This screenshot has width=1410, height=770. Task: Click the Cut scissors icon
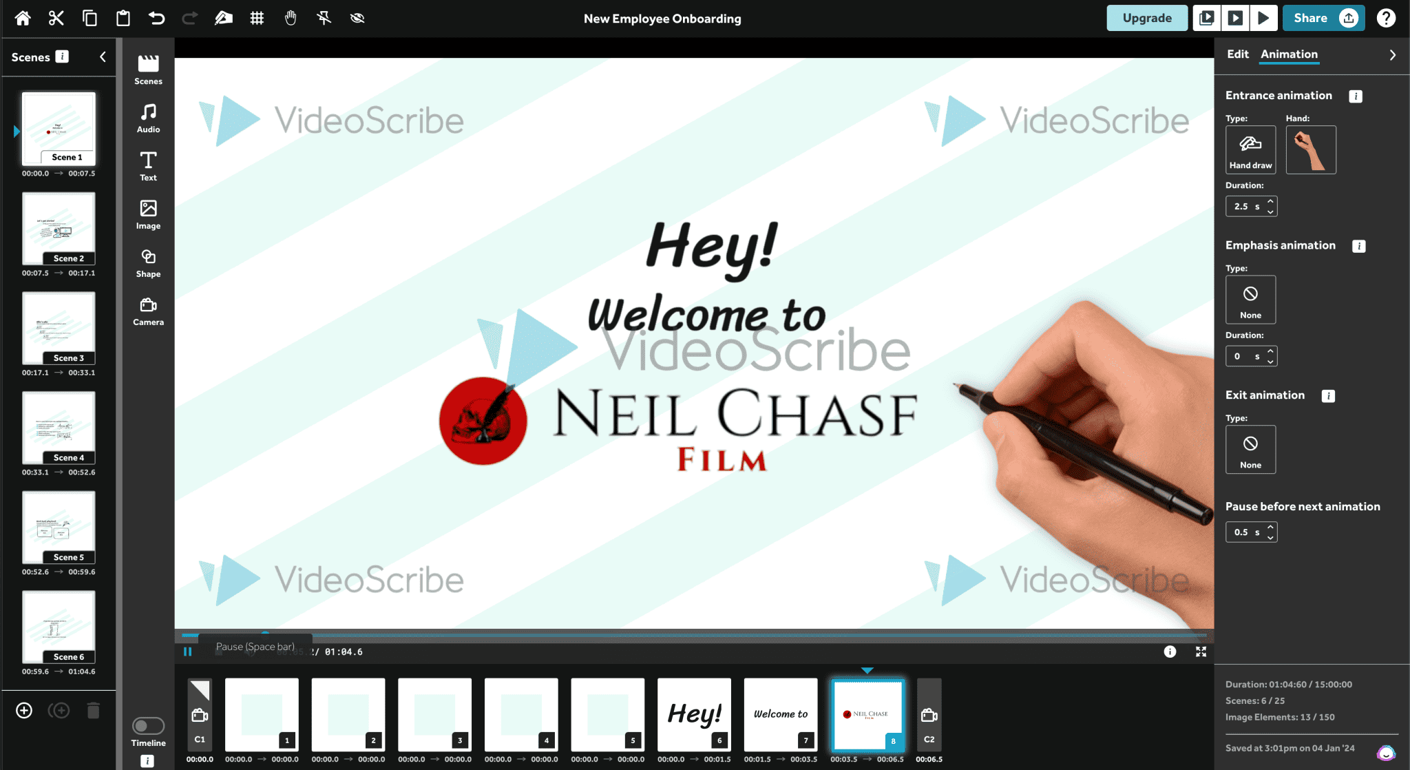pos(56,18)
